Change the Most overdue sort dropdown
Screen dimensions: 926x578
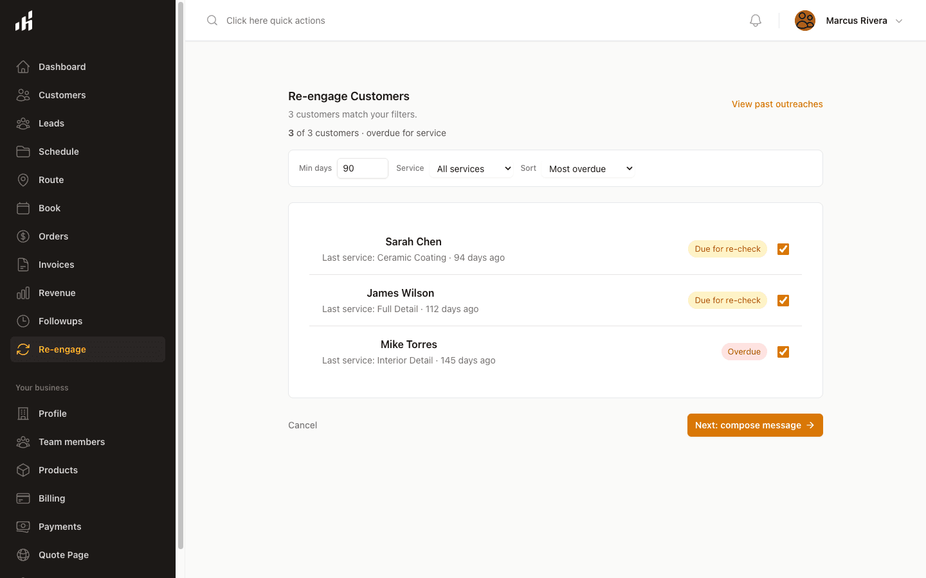pos(587,168)
